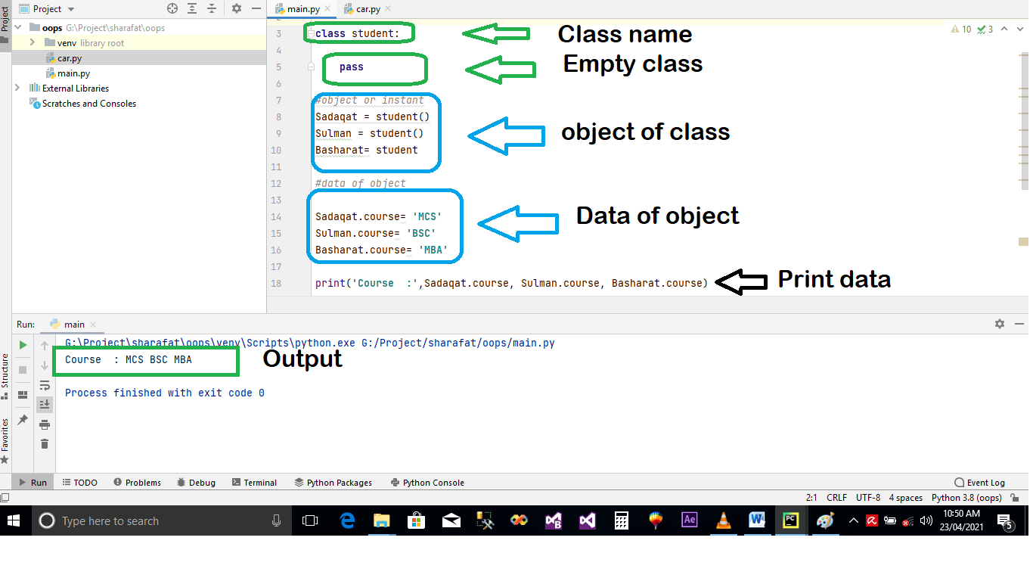Open the Python Console tool window
The image size is (1033, 581).
point(427,482)
